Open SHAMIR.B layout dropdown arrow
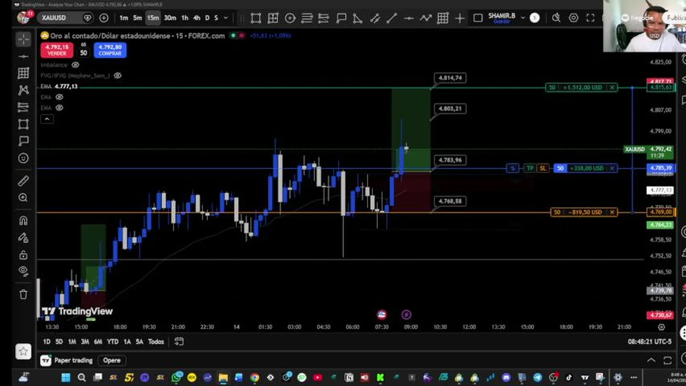The image size is (686, 386). point(523,18)
